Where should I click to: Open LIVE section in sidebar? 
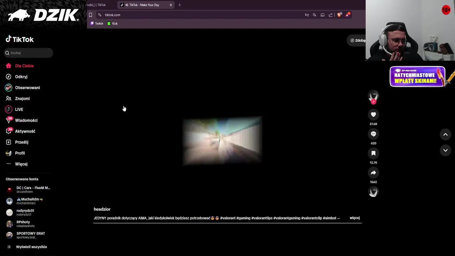click(x=15, y=110)
